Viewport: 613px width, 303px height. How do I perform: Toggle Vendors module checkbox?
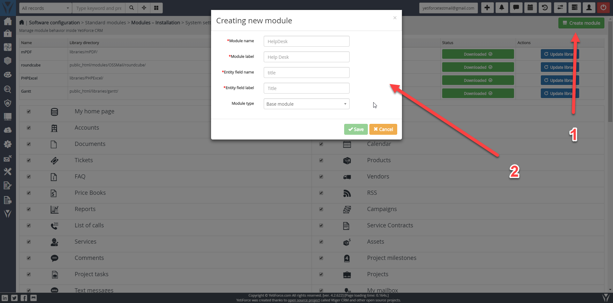coord(321,177)
